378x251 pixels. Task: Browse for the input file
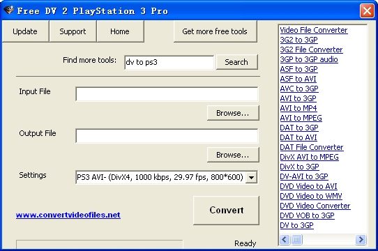pos(233,113)
